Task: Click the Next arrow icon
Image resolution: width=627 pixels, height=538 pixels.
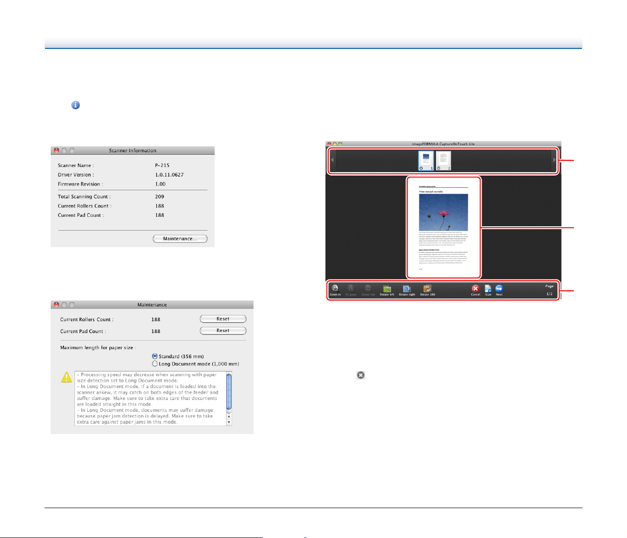Action: (499, 288)
